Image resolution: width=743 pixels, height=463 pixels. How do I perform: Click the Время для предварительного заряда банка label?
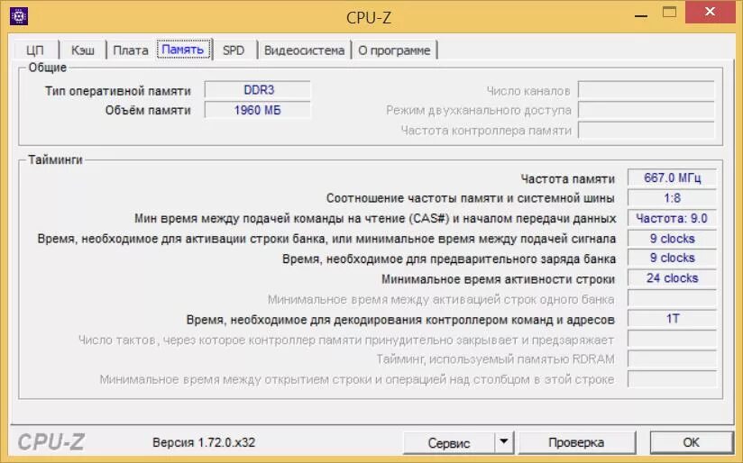coord(449,259)
